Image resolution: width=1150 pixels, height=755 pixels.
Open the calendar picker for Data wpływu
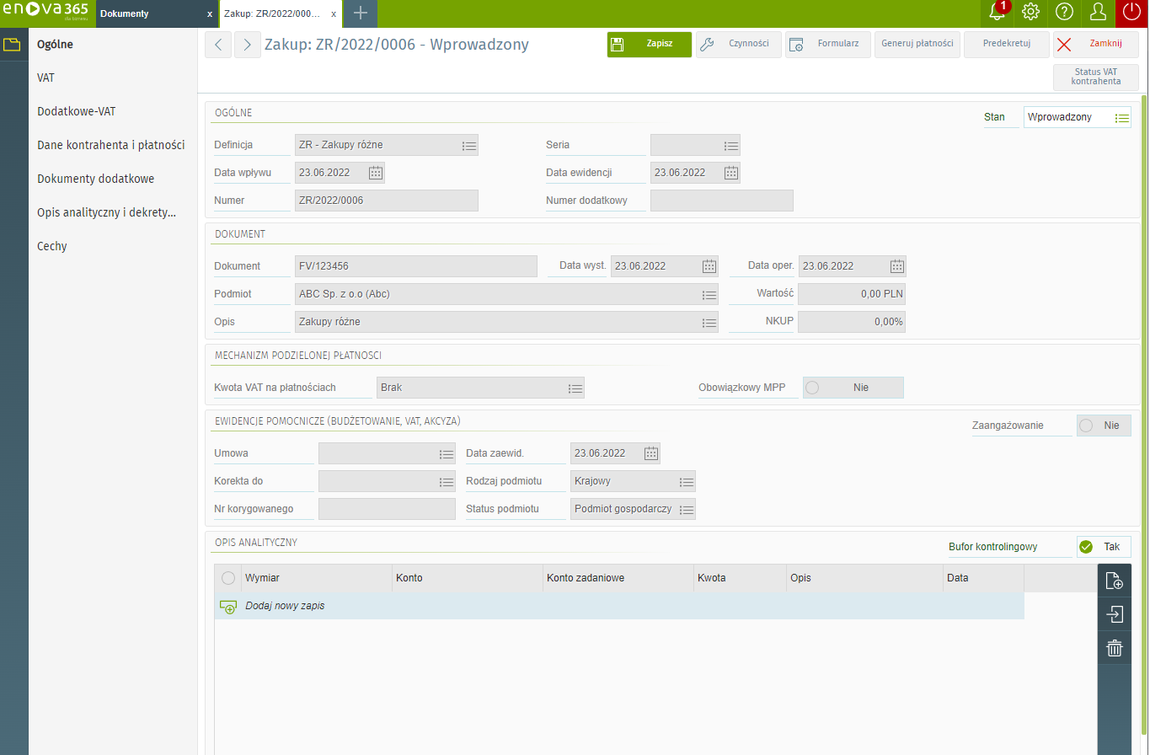[x=376, y=173]
